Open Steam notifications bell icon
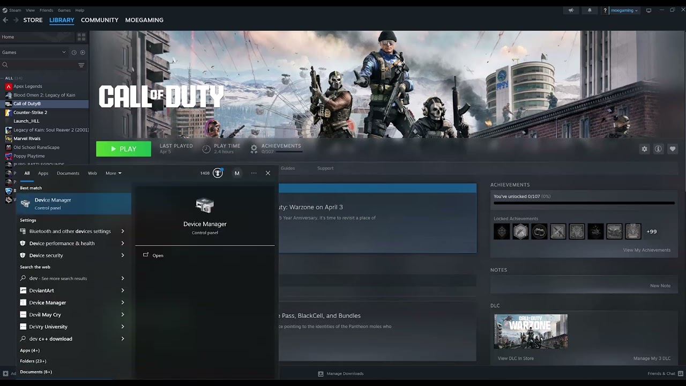This screenshot has height=386, width=686. point(590,10)
